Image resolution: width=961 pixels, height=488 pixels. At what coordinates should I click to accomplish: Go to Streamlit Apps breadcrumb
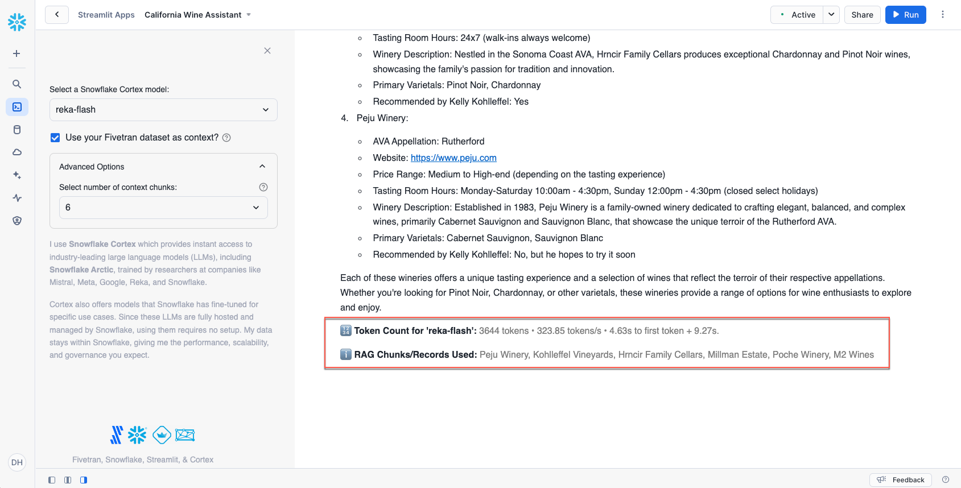[106, 15]
